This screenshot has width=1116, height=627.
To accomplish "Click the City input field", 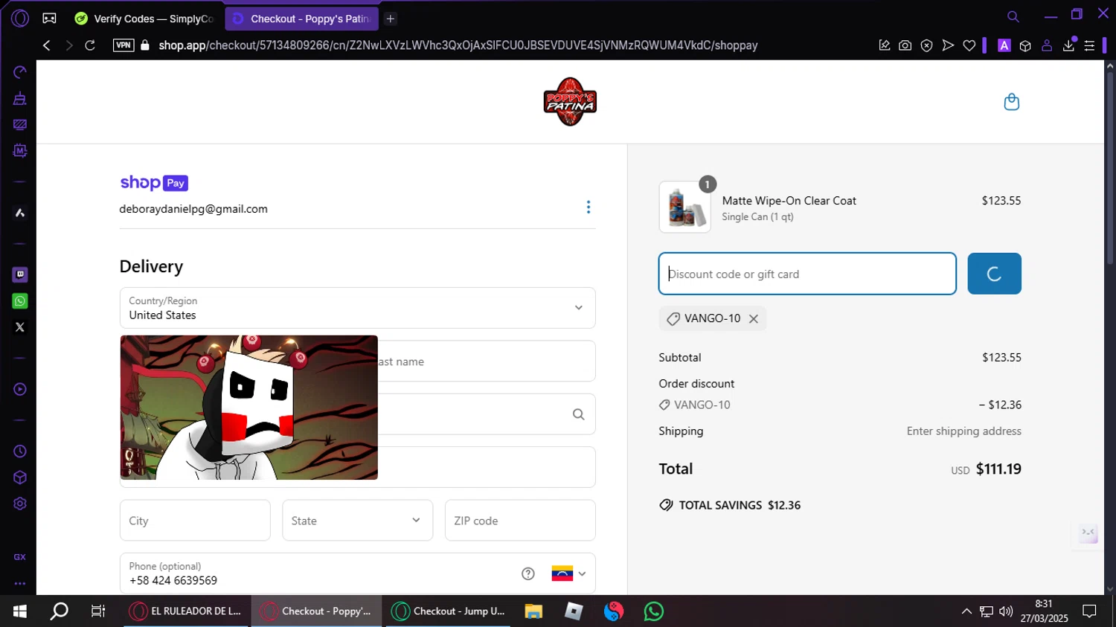I will point(195,521).
